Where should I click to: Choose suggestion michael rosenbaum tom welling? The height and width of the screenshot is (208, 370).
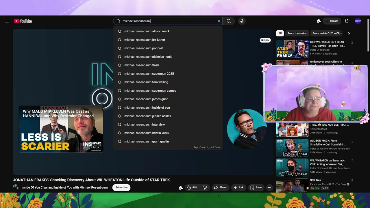click(168, 82)
